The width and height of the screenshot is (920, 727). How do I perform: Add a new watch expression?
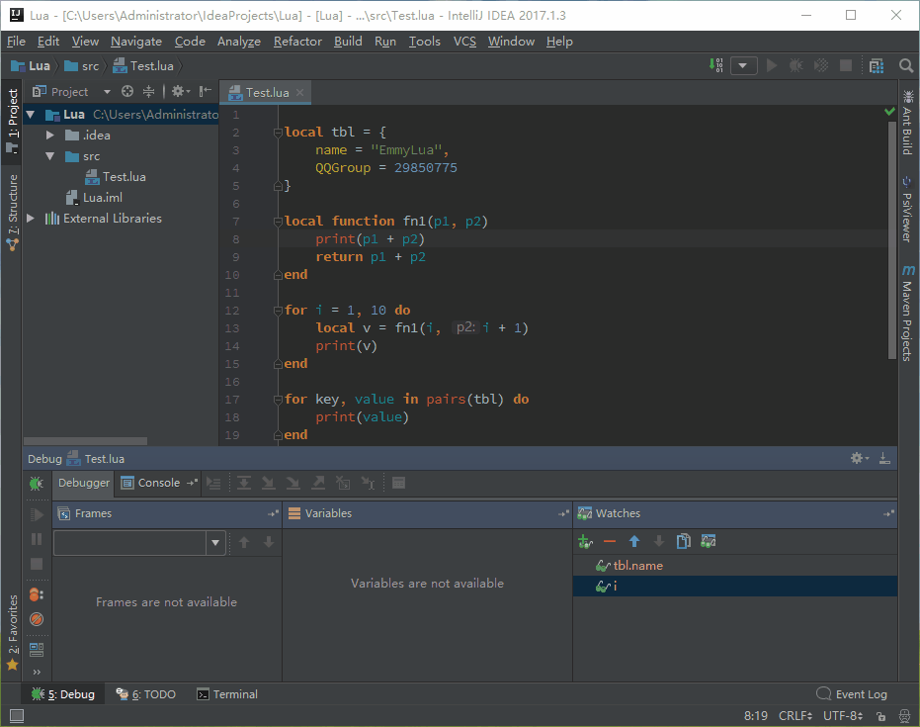tap(585, 541)
